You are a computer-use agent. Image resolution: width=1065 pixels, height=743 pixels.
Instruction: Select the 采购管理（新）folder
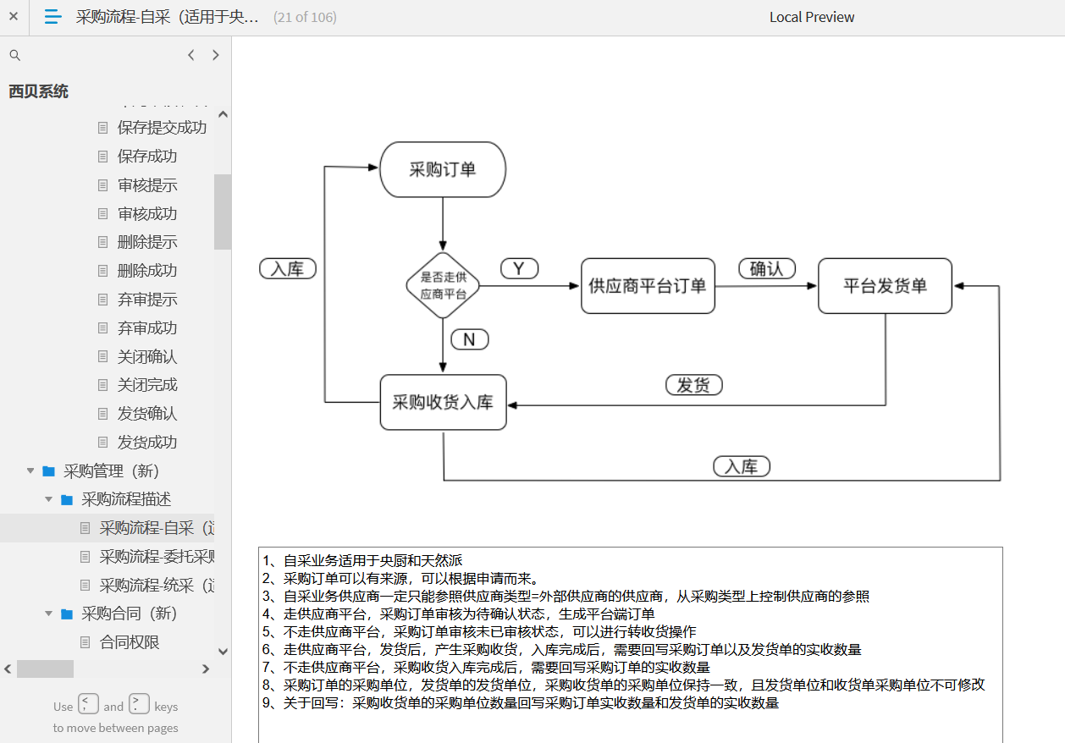[112, 471]
